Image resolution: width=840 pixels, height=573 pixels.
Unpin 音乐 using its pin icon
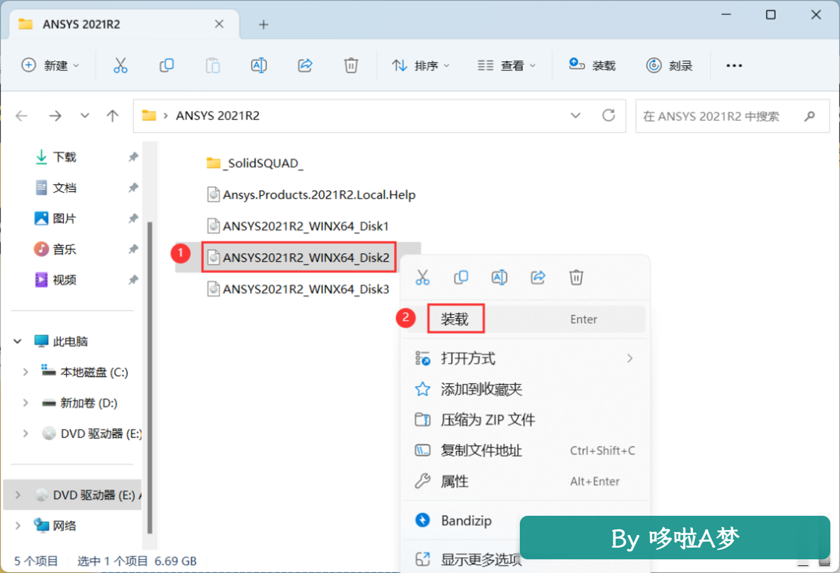tap(133, 249)
